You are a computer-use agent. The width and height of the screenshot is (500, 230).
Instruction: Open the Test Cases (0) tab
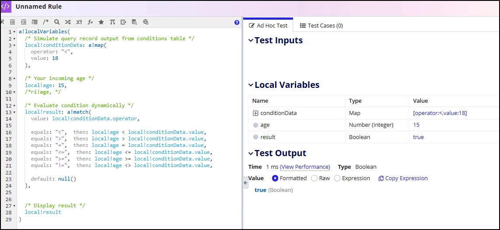[322, 25]
